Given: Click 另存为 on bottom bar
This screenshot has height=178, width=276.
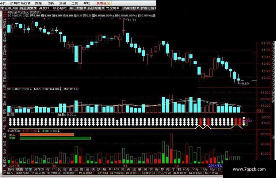Looking at the screenshot, I should click(39, 169).
